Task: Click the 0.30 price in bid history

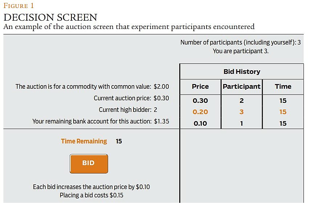Action: click(x=200, y=101)
